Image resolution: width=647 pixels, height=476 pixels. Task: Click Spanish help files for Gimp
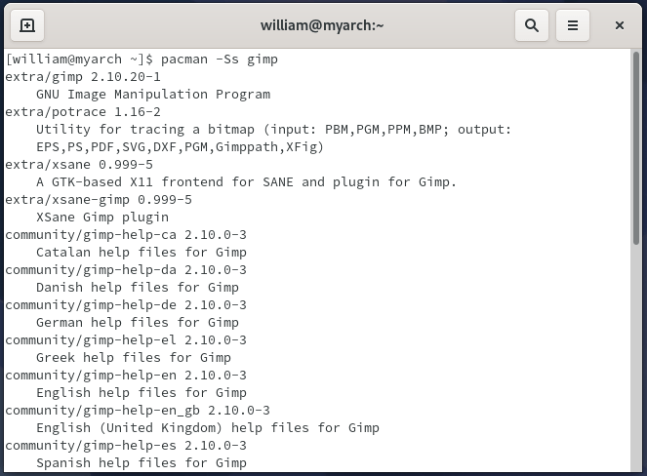(x=142, y=462)
